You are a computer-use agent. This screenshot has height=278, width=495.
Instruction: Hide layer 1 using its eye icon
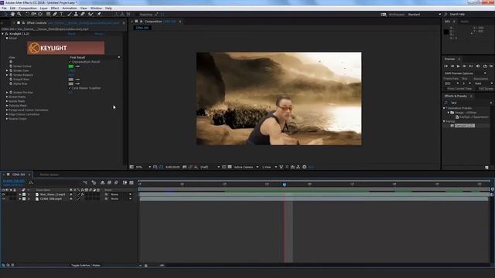(x=3, y=195)
